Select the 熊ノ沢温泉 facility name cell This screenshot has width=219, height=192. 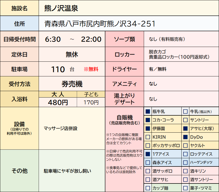(x=61, y=8)
